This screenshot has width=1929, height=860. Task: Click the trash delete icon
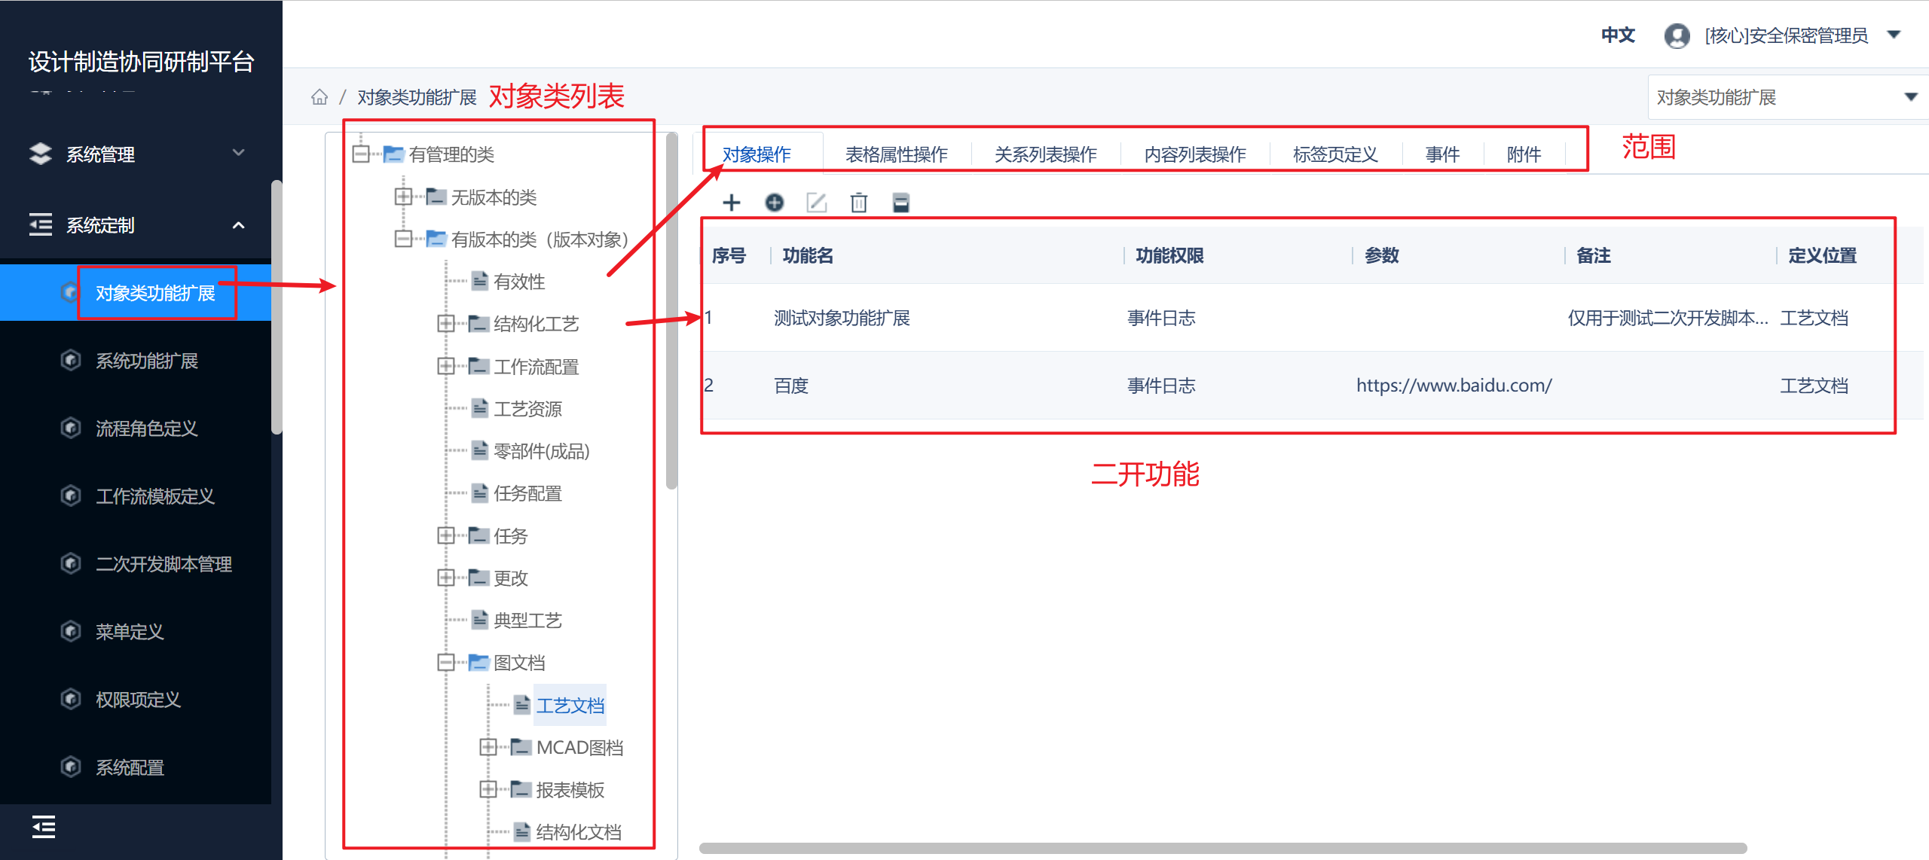point(859,203)
